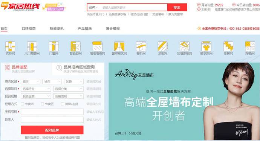Open the 产品精选 menu item
Image resolution: width=260 pixels, height=141 pixels.
click(85, 29)
